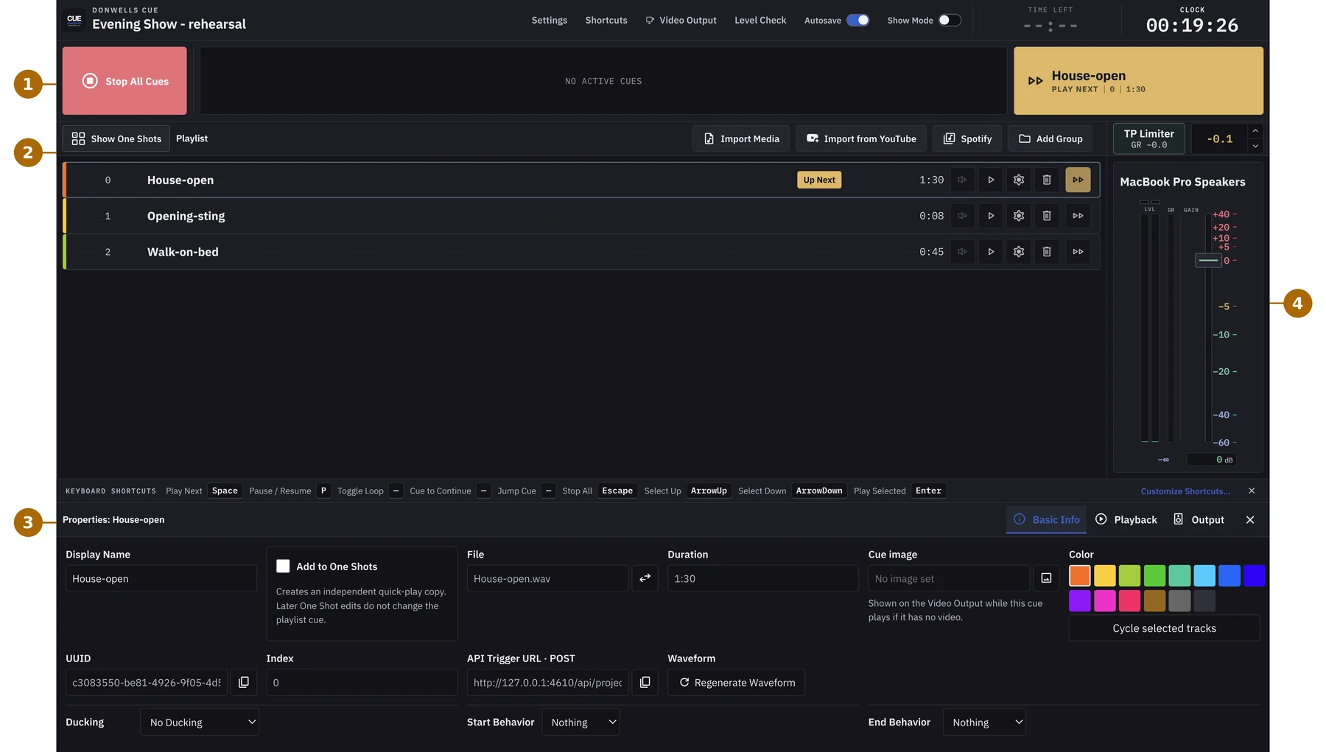Click Add Group button

[1050, 138]
